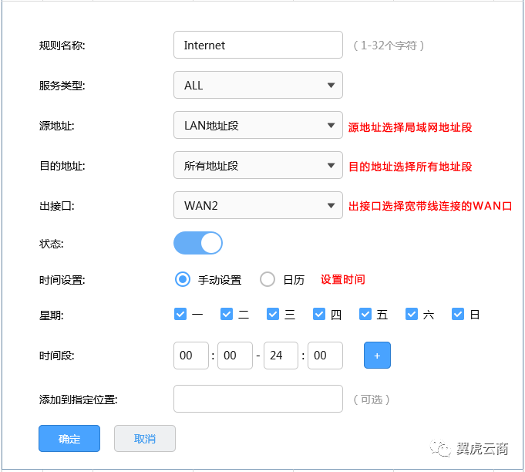Click the end hour field showing 24

pos(281,356)
